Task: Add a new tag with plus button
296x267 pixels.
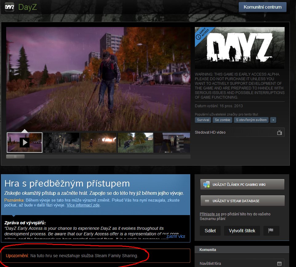Action: tap(273, 120)
